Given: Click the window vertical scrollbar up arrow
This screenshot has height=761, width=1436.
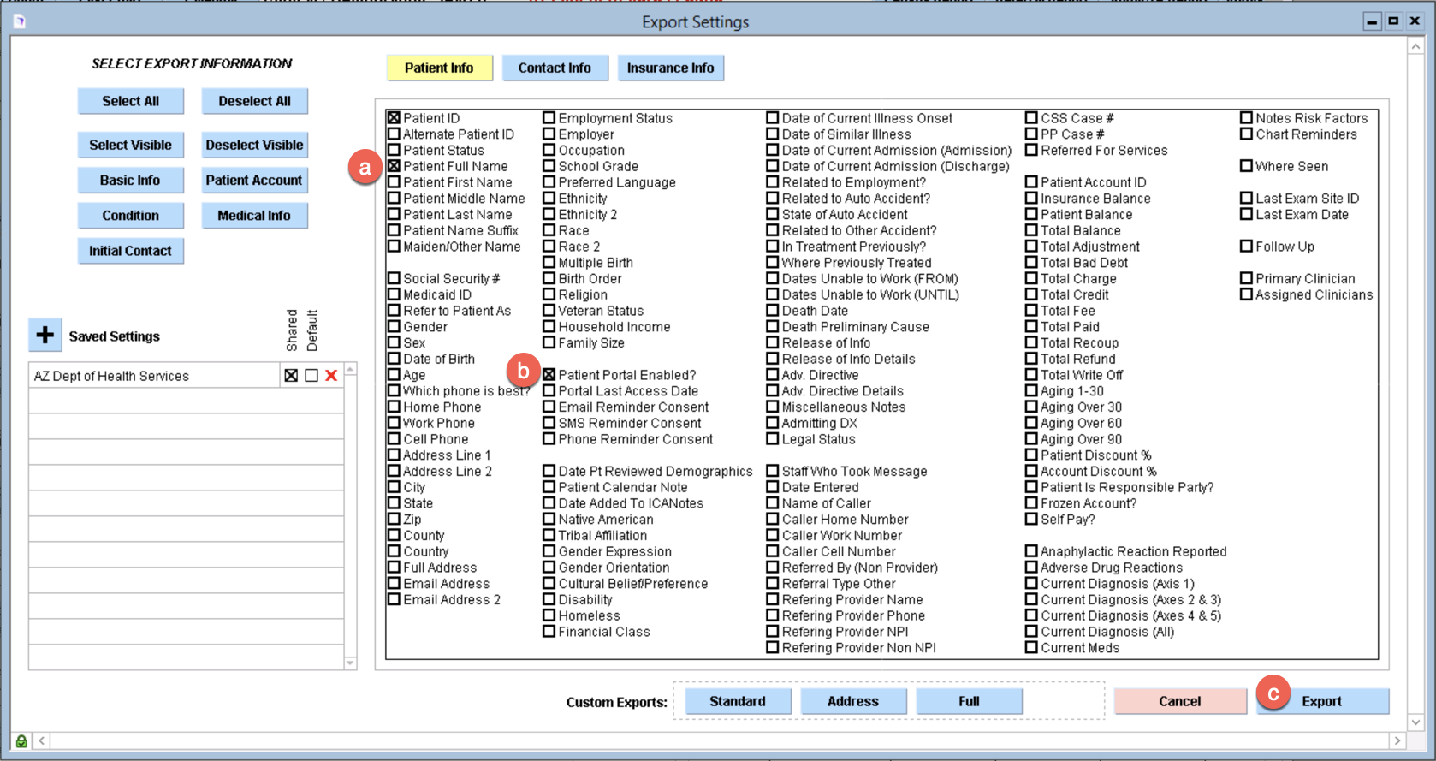Looking at the screenshot, I should tap(1415, 46).
